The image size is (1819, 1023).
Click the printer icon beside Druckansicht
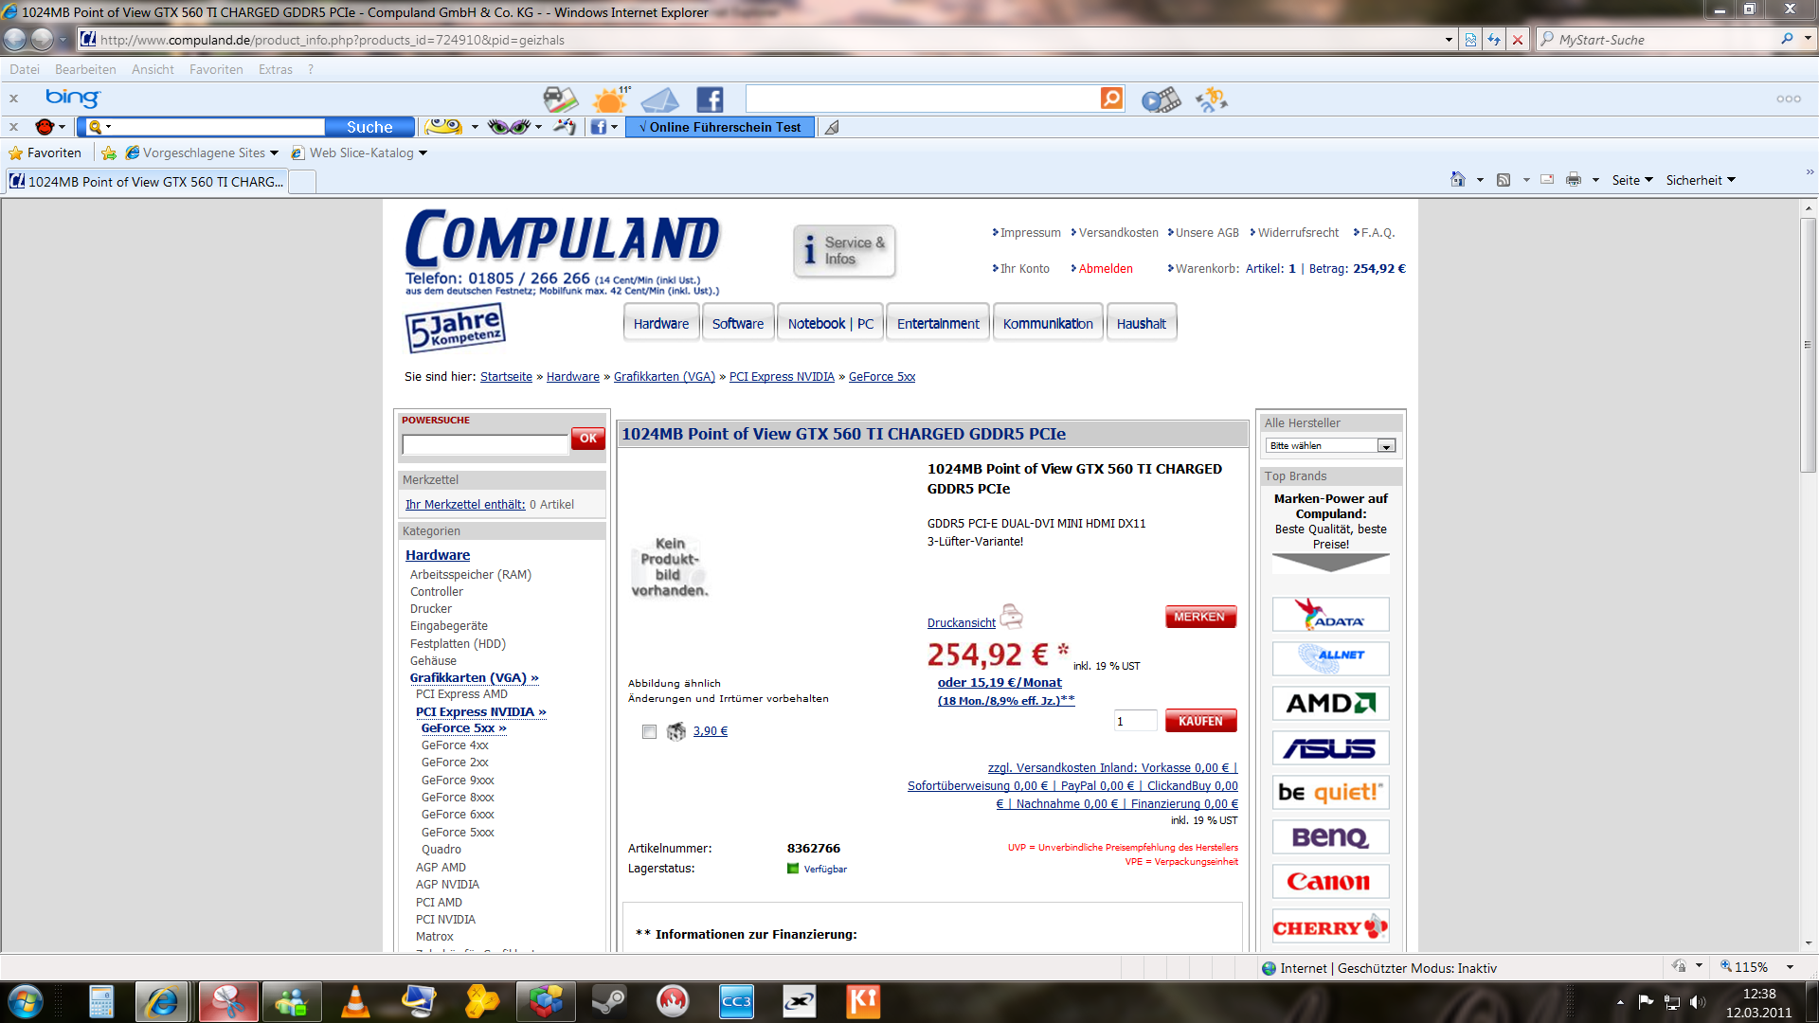coord(1012,617)
